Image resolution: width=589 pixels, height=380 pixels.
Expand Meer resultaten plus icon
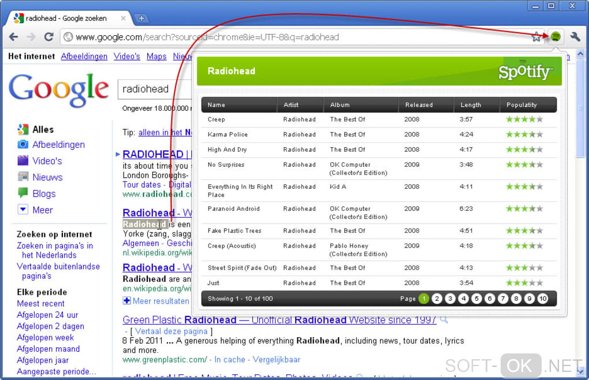click(126, 301)
